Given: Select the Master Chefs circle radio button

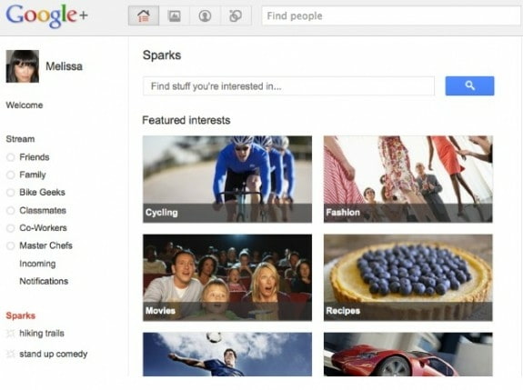Looking at the screenshot, I should pyautogui.click(x=11, y=245).
